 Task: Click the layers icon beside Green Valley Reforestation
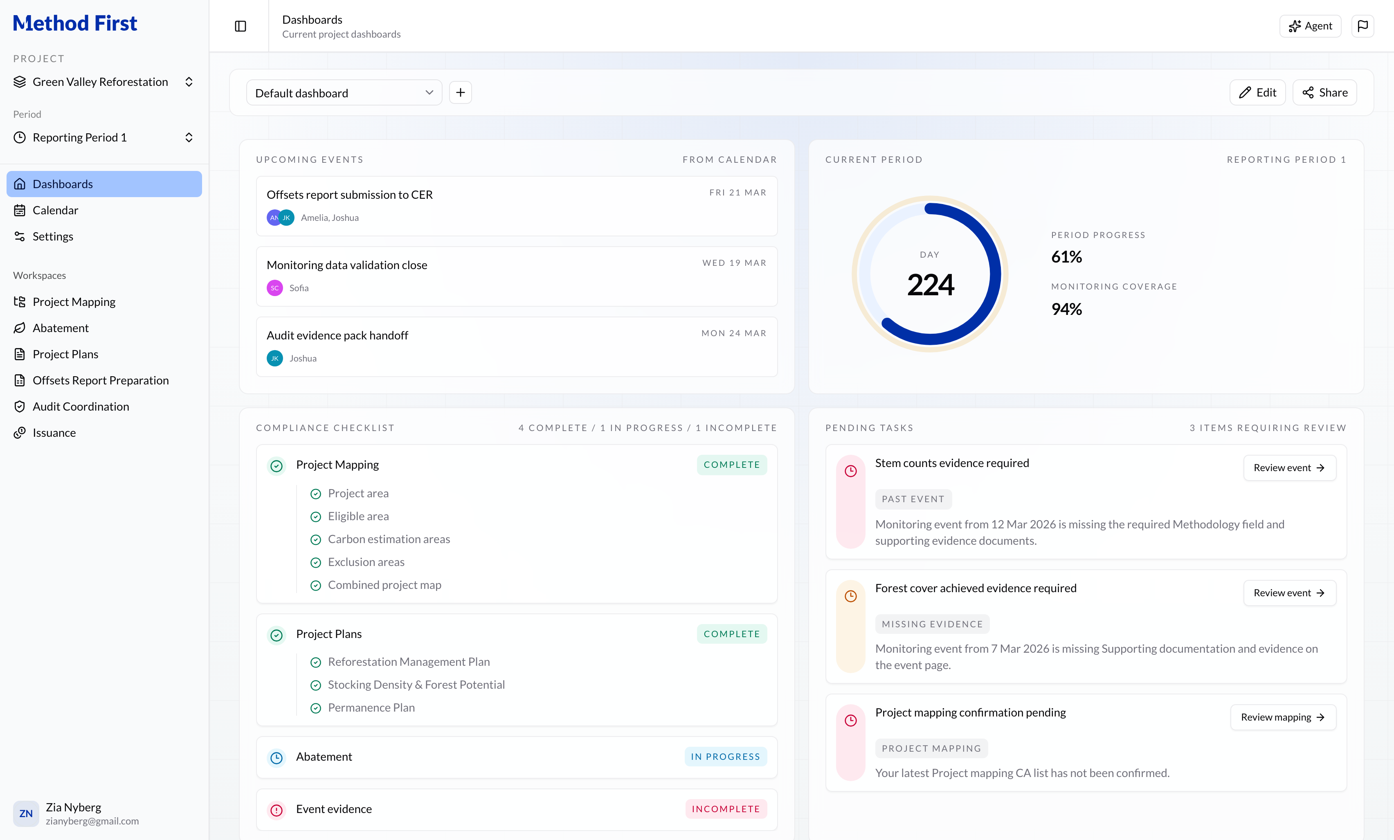point(20,82)
